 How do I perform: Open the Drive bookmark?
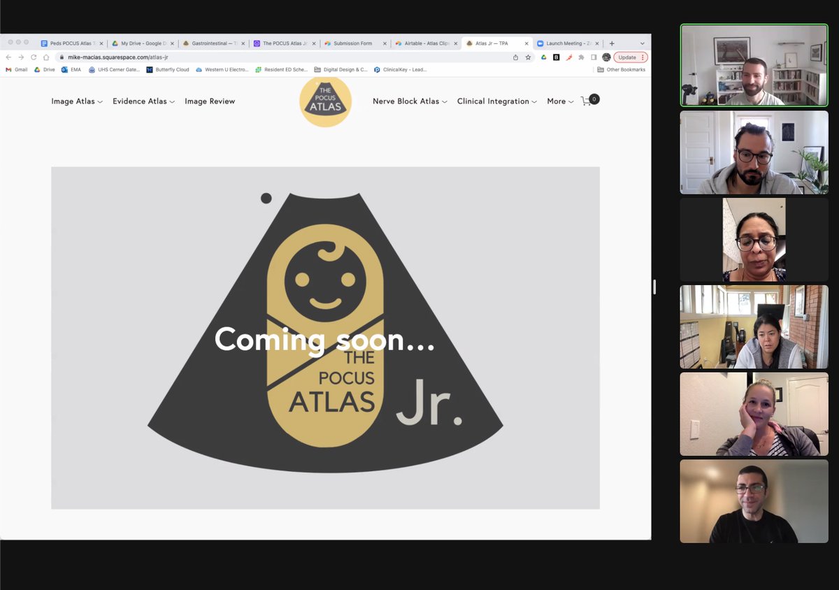coord(44,70)
